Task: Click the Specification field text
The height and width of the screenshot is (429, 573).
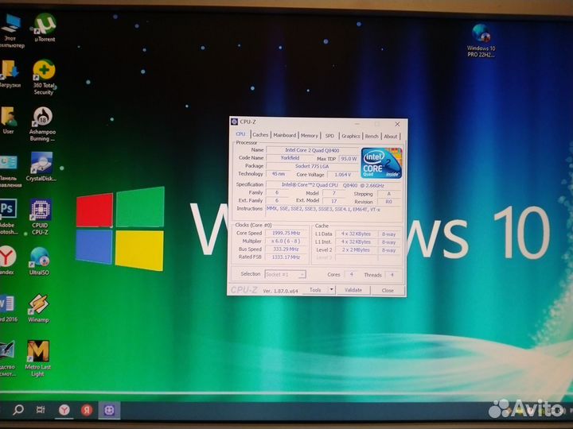Action: 333,185
